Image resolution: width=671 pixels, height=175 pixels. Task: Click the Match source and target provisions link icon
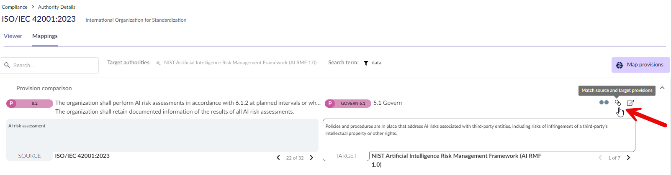[x=617, y=103]
